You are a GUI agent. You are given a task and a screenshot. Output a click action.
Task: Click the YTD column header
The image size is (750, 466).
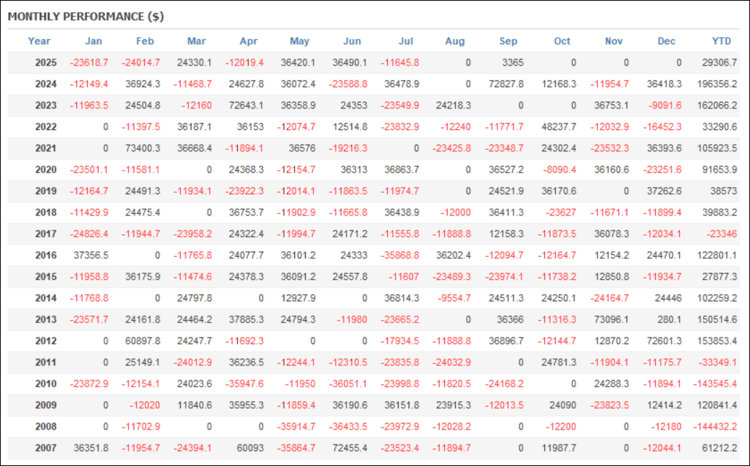point(721,41)
